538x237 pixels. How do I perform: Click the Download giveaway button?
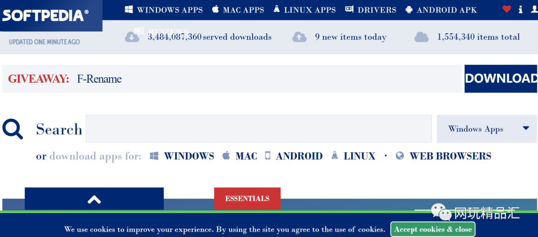(x=501, y=79)
